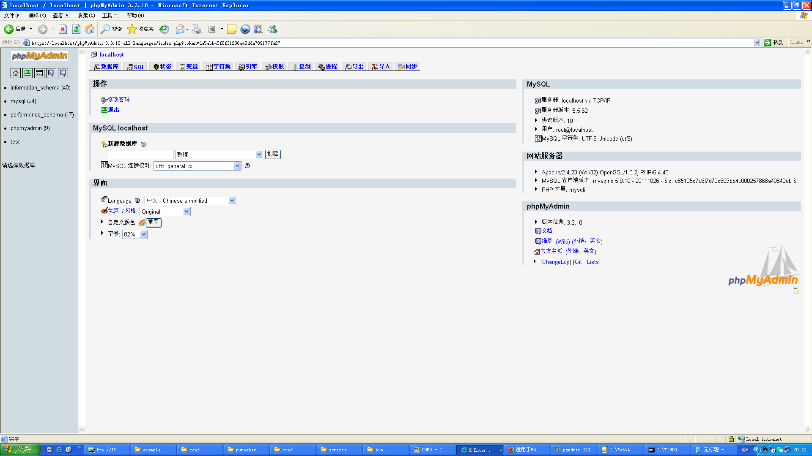Click the Edit with Excel toolbar icon

[212, 29]
